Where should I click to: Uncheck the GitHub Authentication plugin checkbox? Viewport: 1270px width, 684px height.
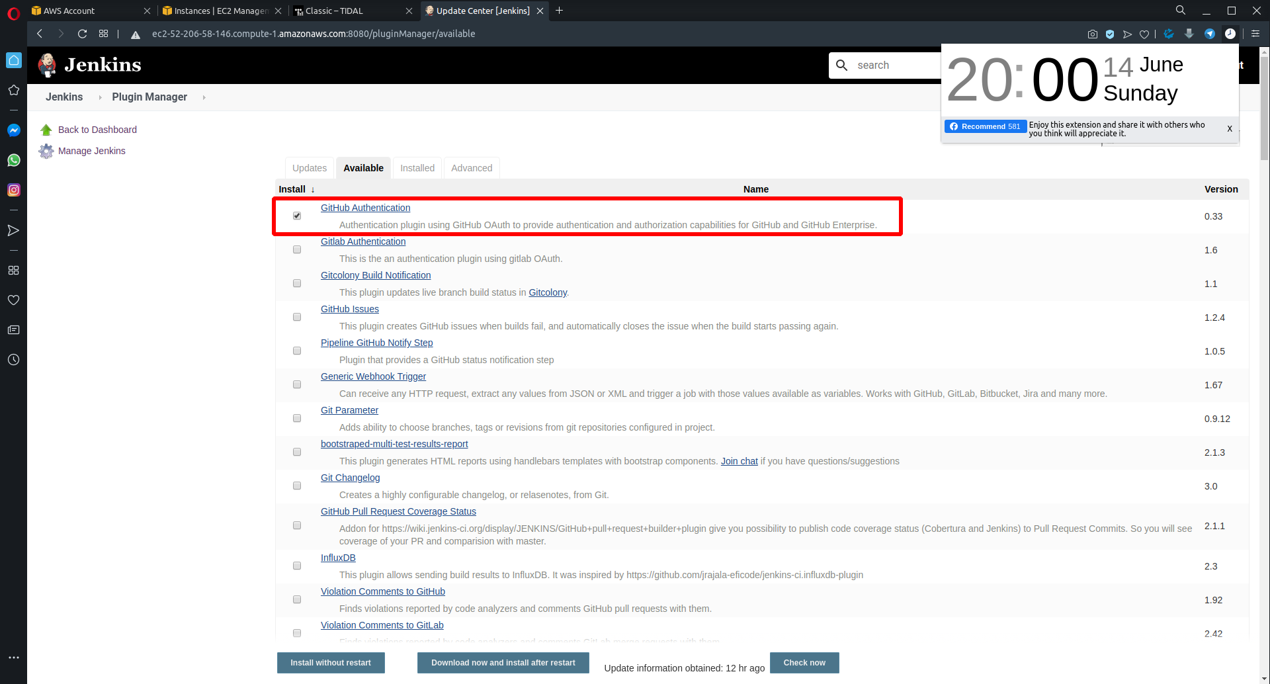click(297, 216)
